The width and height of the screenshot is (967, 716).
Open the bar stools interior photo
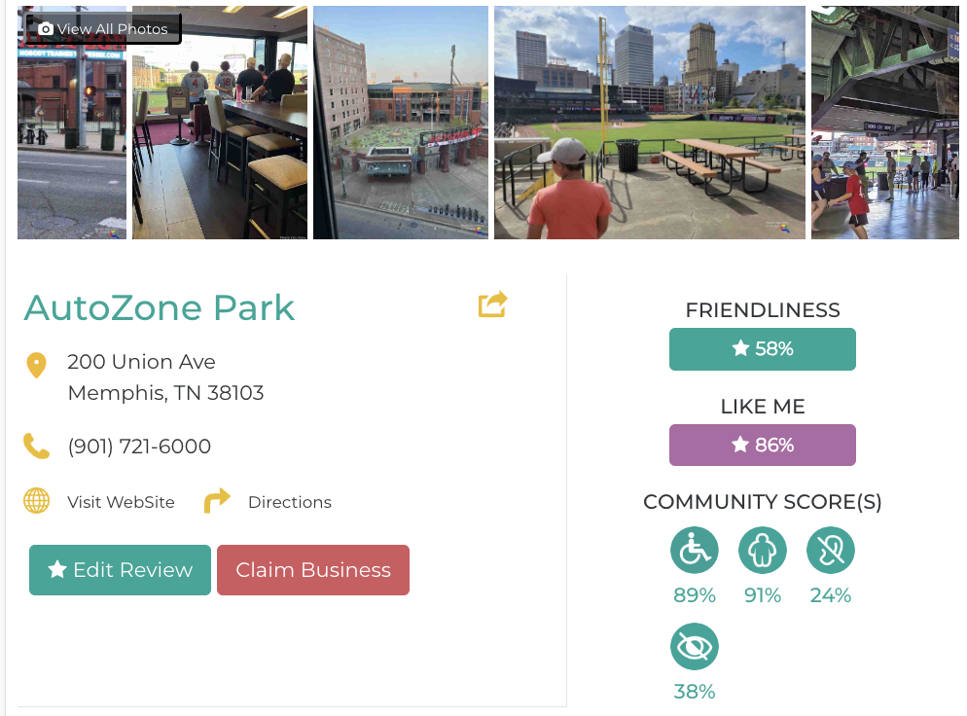point(220,123)
